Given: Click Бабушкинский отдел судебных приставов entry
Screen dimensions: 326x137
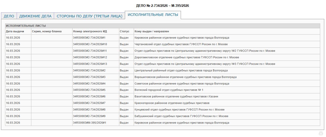Looking at the screenshot, I should [181, 116].
